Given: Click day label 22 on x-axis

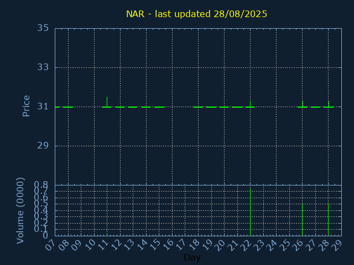Looking at the screenshot, I should click(246, 245).
